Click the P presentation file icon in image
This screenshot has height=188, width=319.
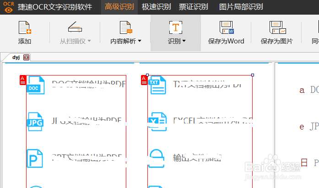click(35, 159)
